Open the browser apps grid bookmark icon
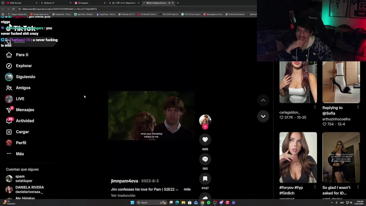 (3, 14)
